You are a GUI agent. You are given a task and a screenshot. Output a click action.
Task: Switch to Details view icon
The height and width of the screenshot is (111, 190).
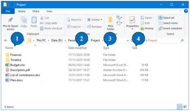tap(180, 107)
